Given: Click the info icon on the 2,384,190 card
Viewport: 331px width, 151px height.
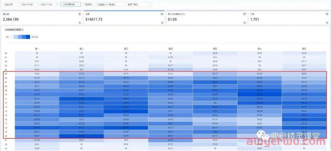Looking at the screenshot, I should [79, 23].
